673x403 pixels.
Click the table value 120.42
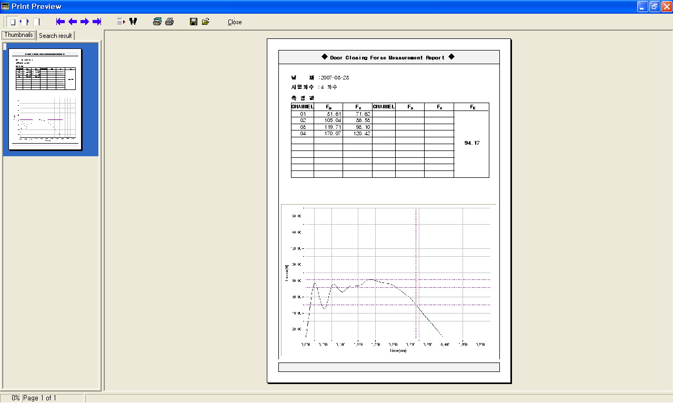pyautogui.click(x=361, y=134)
